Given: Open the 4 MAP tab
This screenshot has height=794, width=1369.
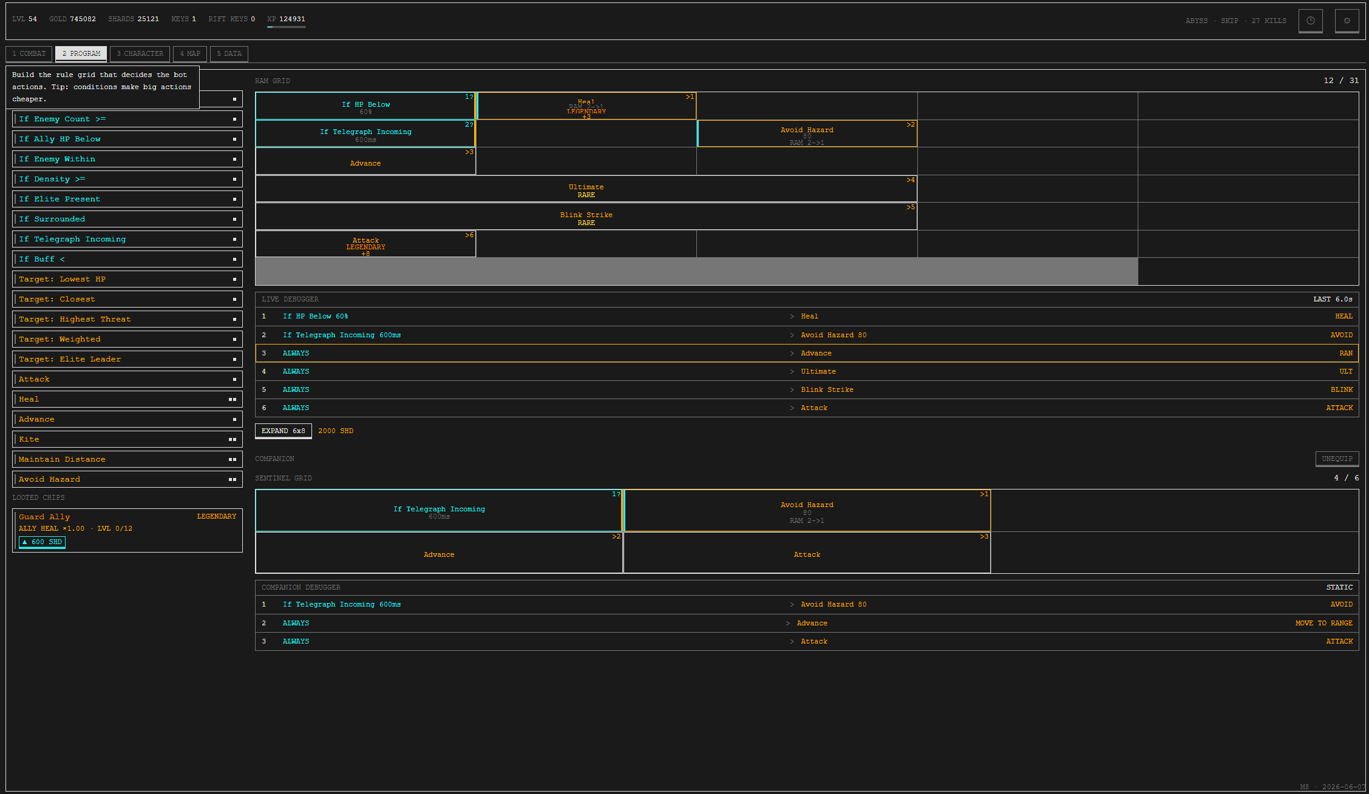Looking at the screenshot, I should [x=190, y=54].
